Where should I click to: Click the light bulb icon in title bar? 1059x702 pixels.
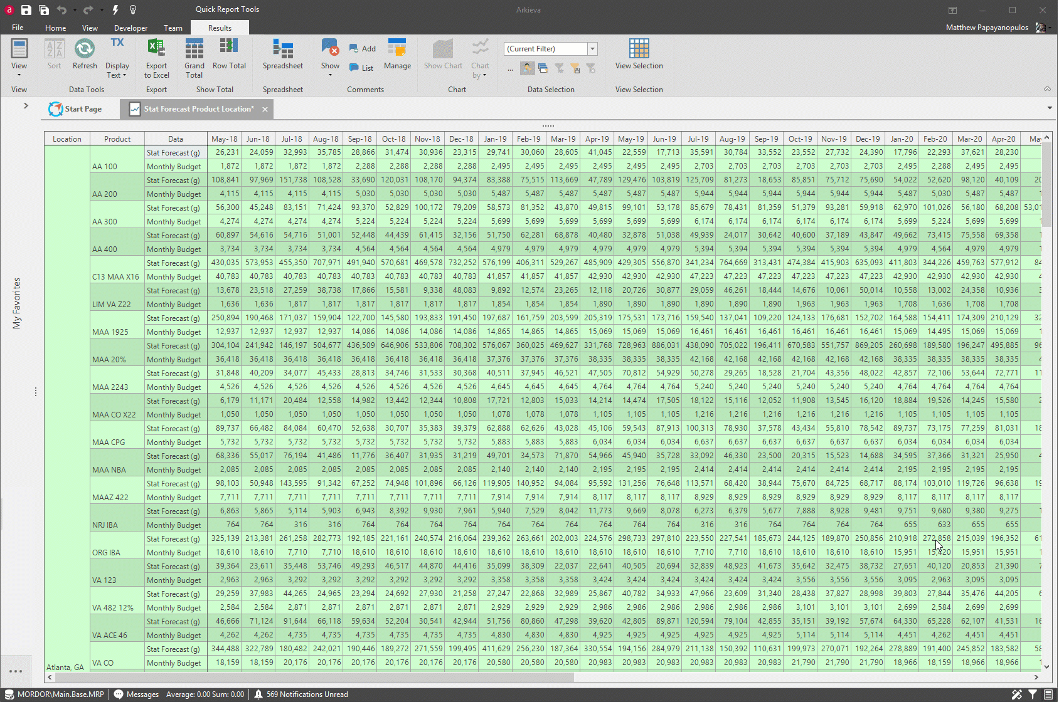tap(133, 10)
